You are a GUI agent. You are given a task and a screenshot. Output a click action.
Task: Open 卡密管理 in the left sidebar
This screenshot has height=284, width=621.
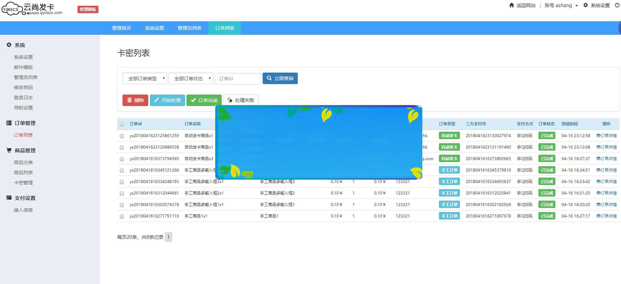23,183
